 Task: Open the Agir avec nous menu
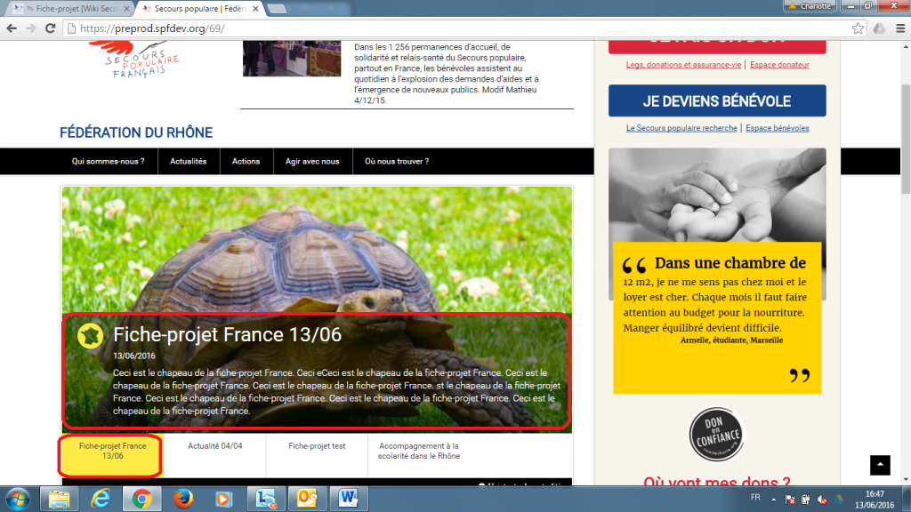click(x=312, y=162)
